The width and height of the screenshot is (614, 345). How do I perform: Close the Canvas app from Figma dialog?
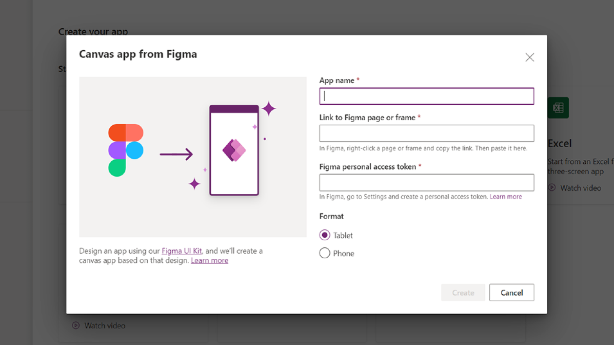click(x=530, y=58)
